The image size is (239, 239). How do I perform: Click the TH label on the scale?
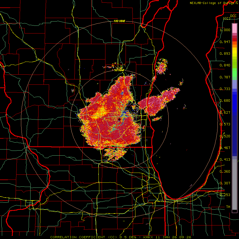[x=228, y=207]
